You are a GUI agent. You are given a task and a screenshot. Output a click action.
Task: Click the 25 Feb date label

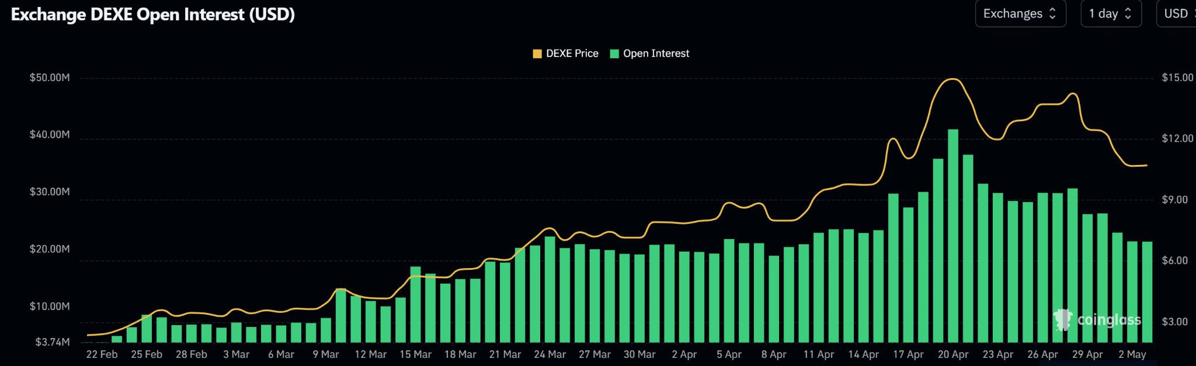click(147, 354)
